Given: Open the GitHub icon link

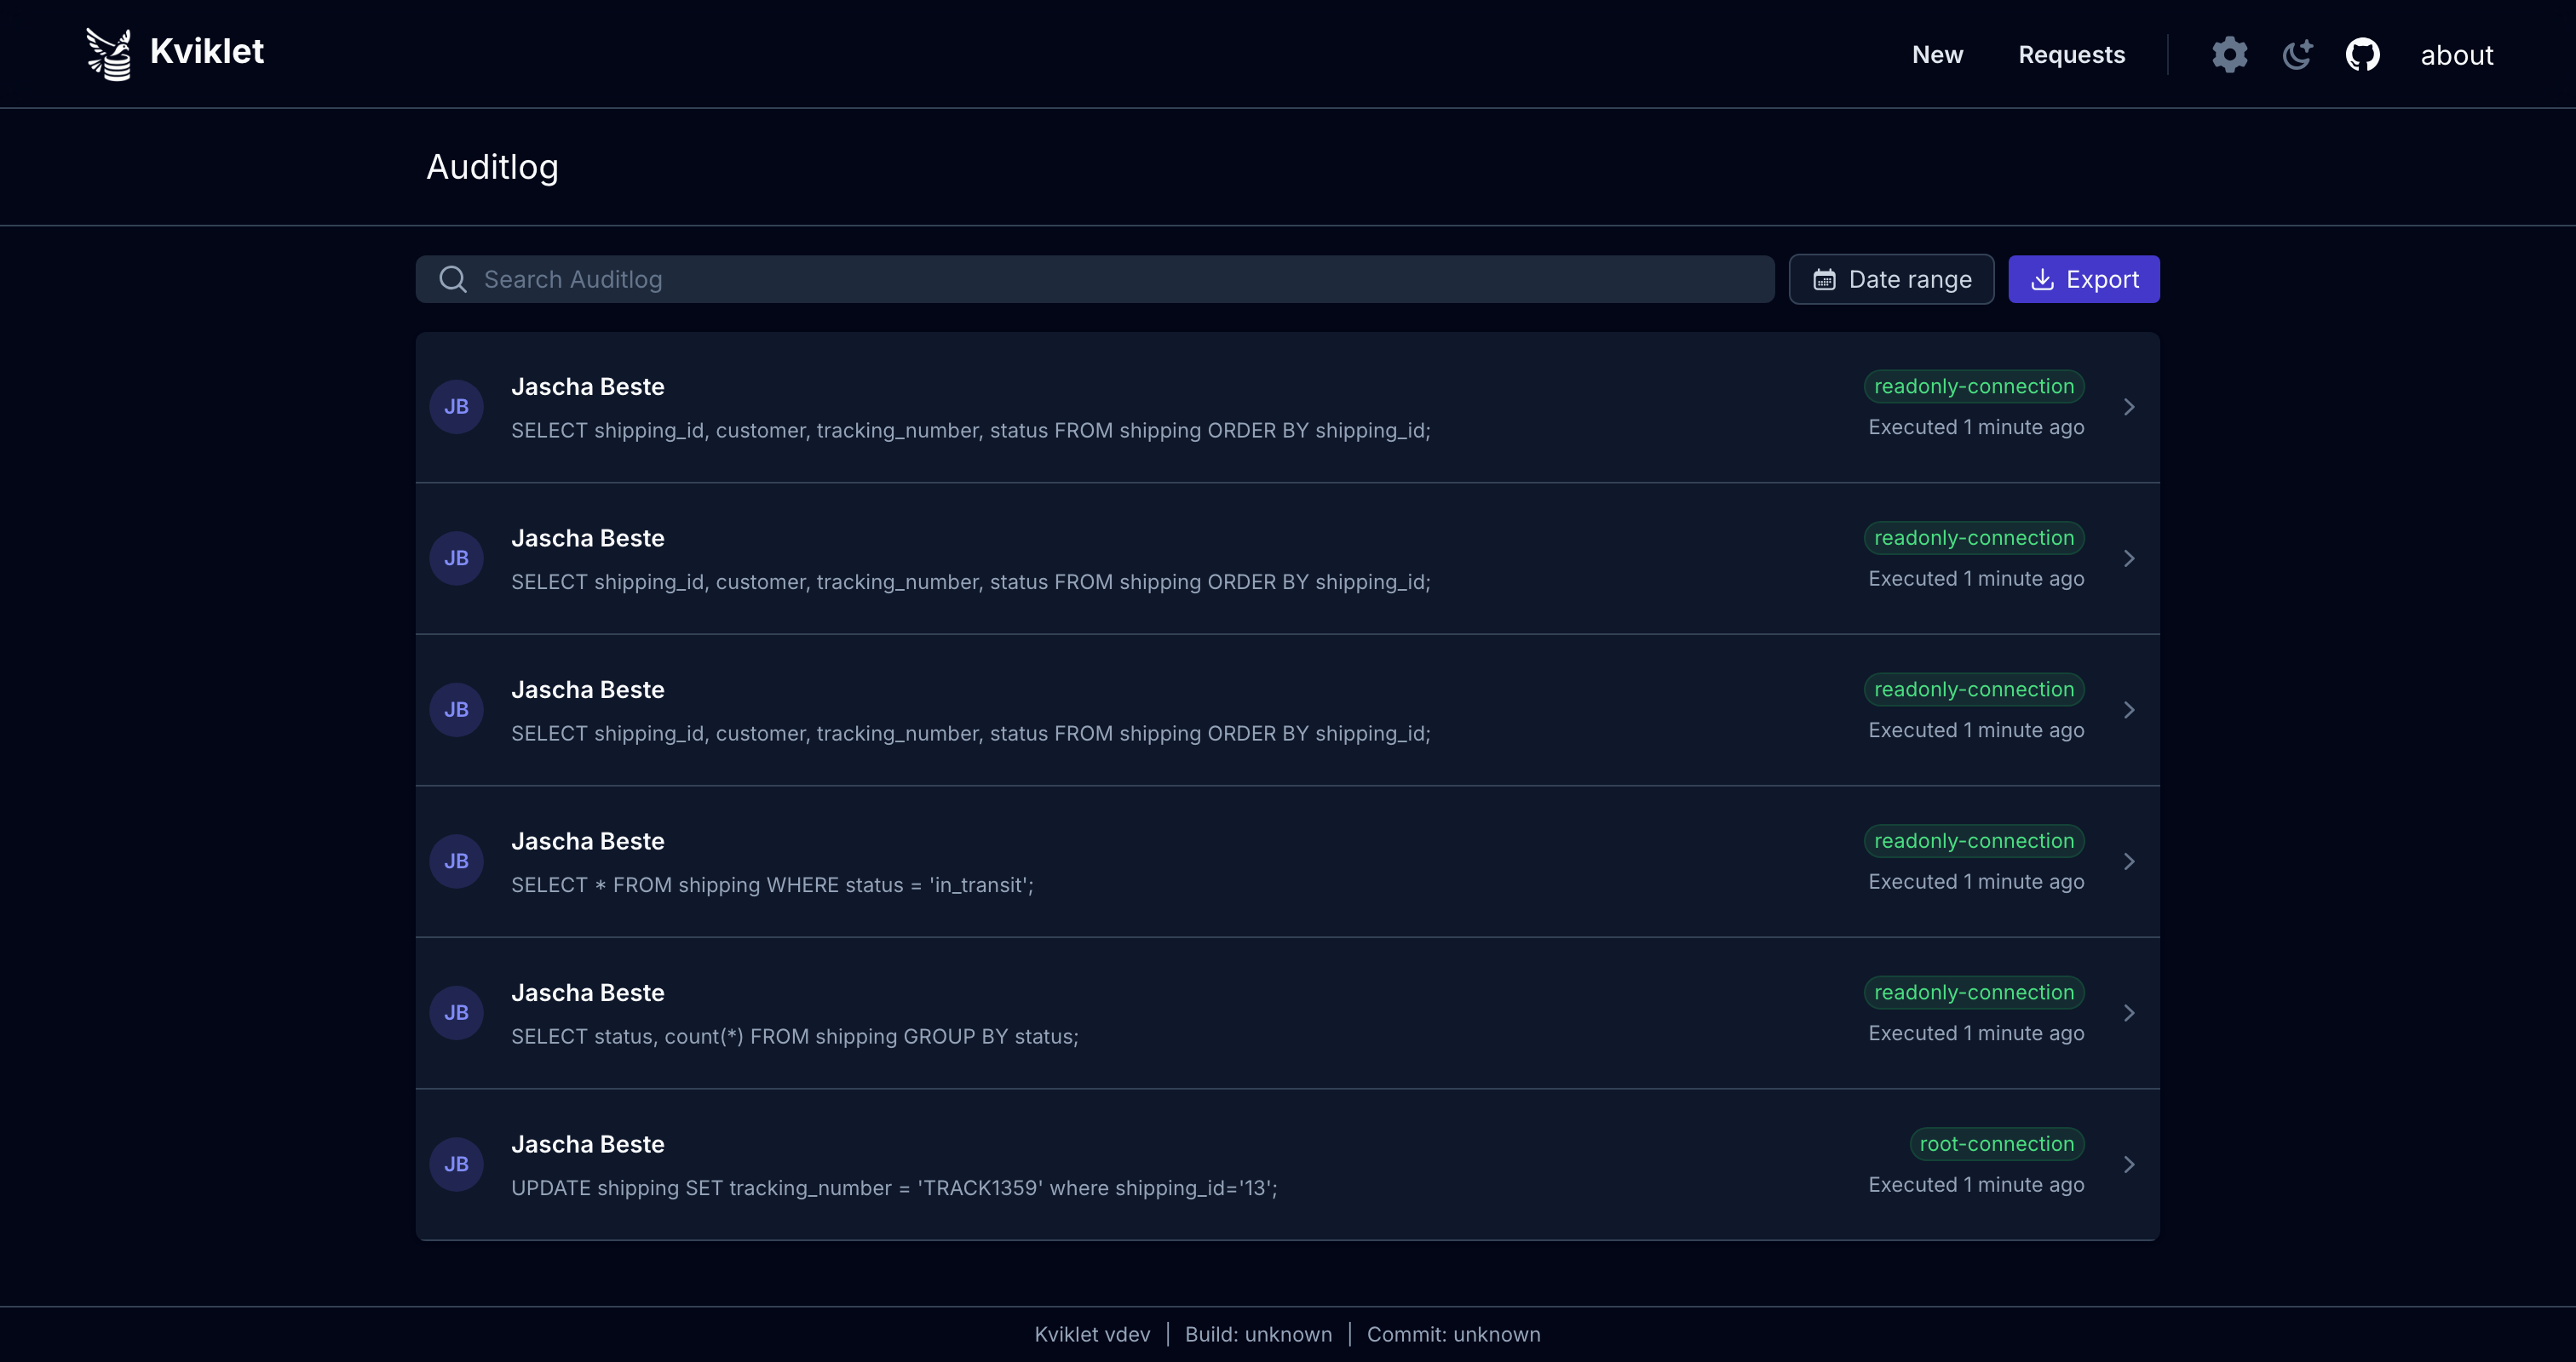Looking at the screenshot, I should click(x=2362, y=54).
